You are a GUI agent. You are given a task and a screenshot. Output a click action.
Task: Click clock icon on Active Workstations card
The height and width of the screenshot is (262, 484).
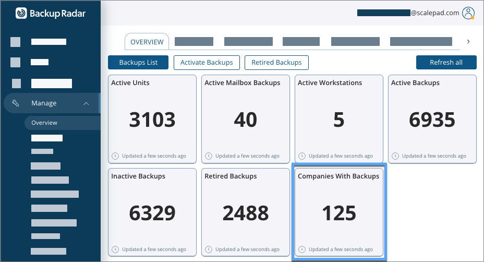(x=302, y=156)
